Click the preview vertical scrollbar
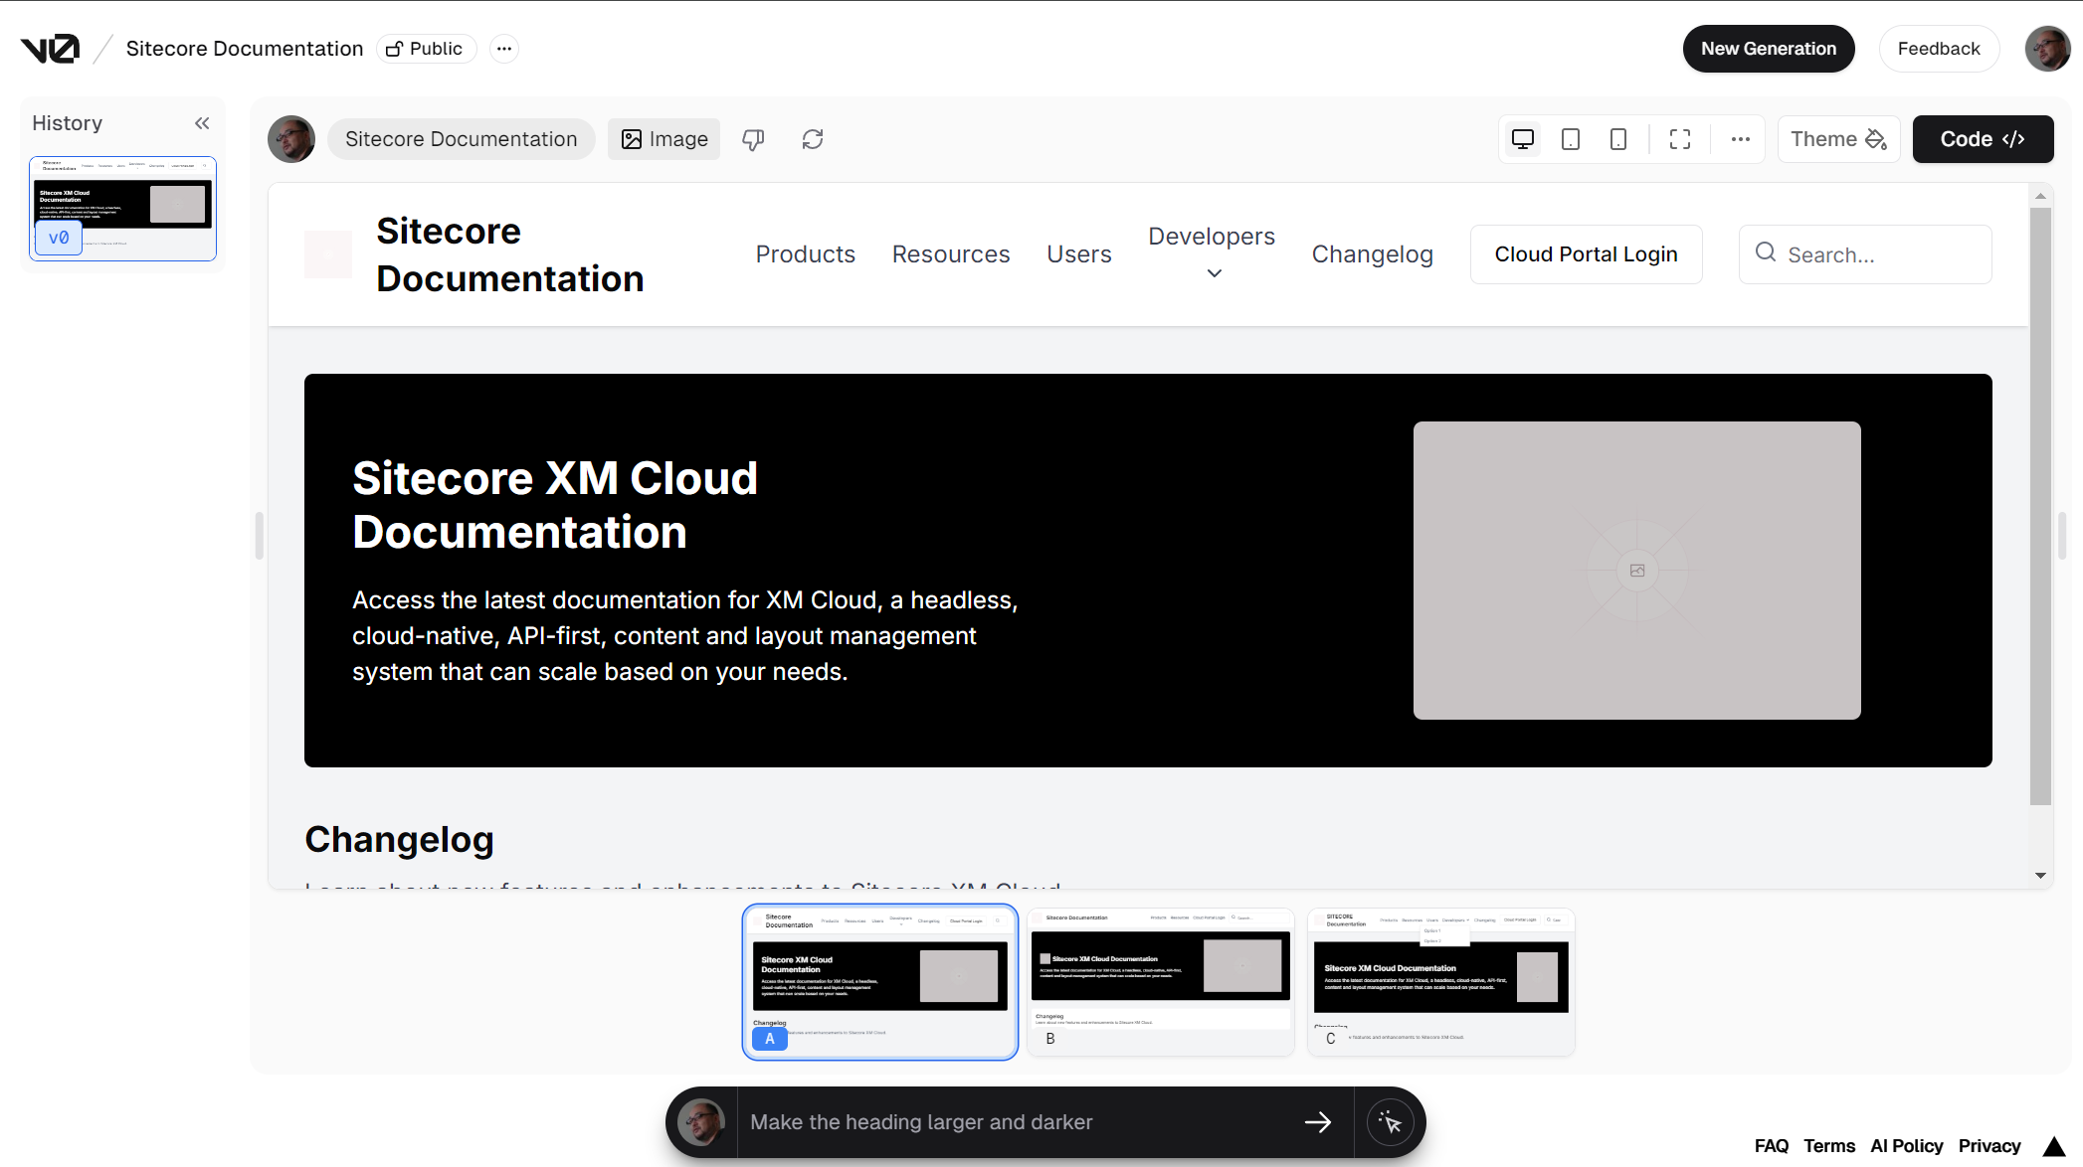This screenshot has width=2083, height=1167. (2040, 505)
